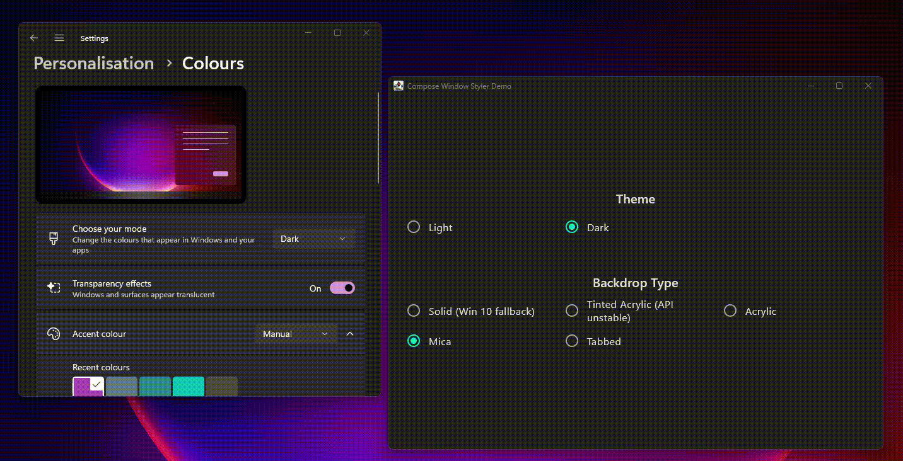The height and width of the screenshot is (461, 903).
Task: Turn off the Transparency effects switch
Action: point(342,288)
